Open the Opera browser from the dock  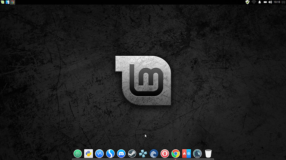click(165, 154)
